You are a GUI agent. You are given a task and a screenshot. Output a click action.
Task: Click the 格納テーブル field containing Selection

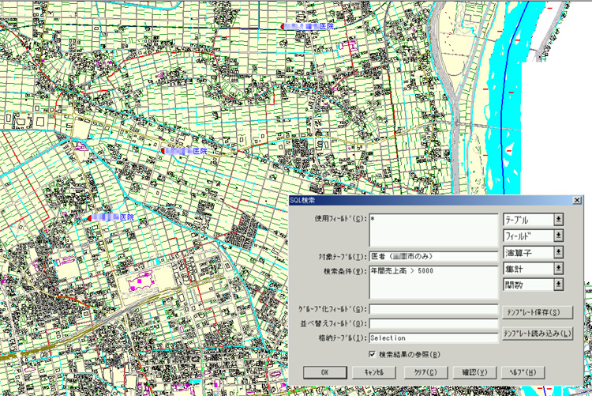pyautogui.click(x=433, y=338)
